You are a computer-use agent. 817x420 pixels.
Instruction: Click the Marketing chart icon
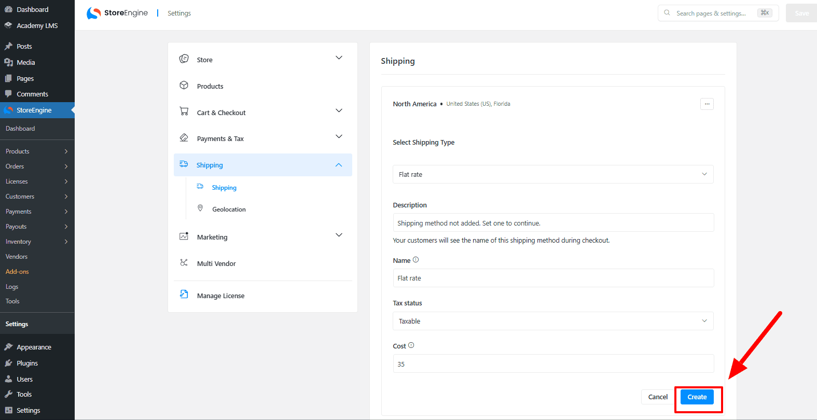pyautogui.click(x=184, y=236)
